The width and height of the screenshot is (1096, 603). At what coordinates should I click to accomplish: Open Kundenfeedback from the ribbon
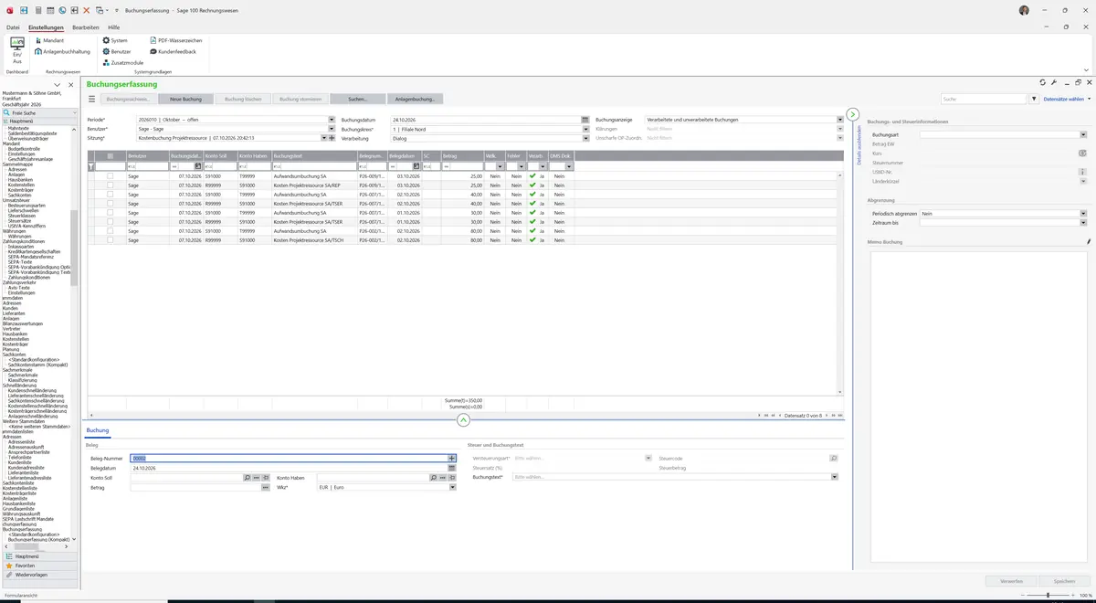(173, 51)
